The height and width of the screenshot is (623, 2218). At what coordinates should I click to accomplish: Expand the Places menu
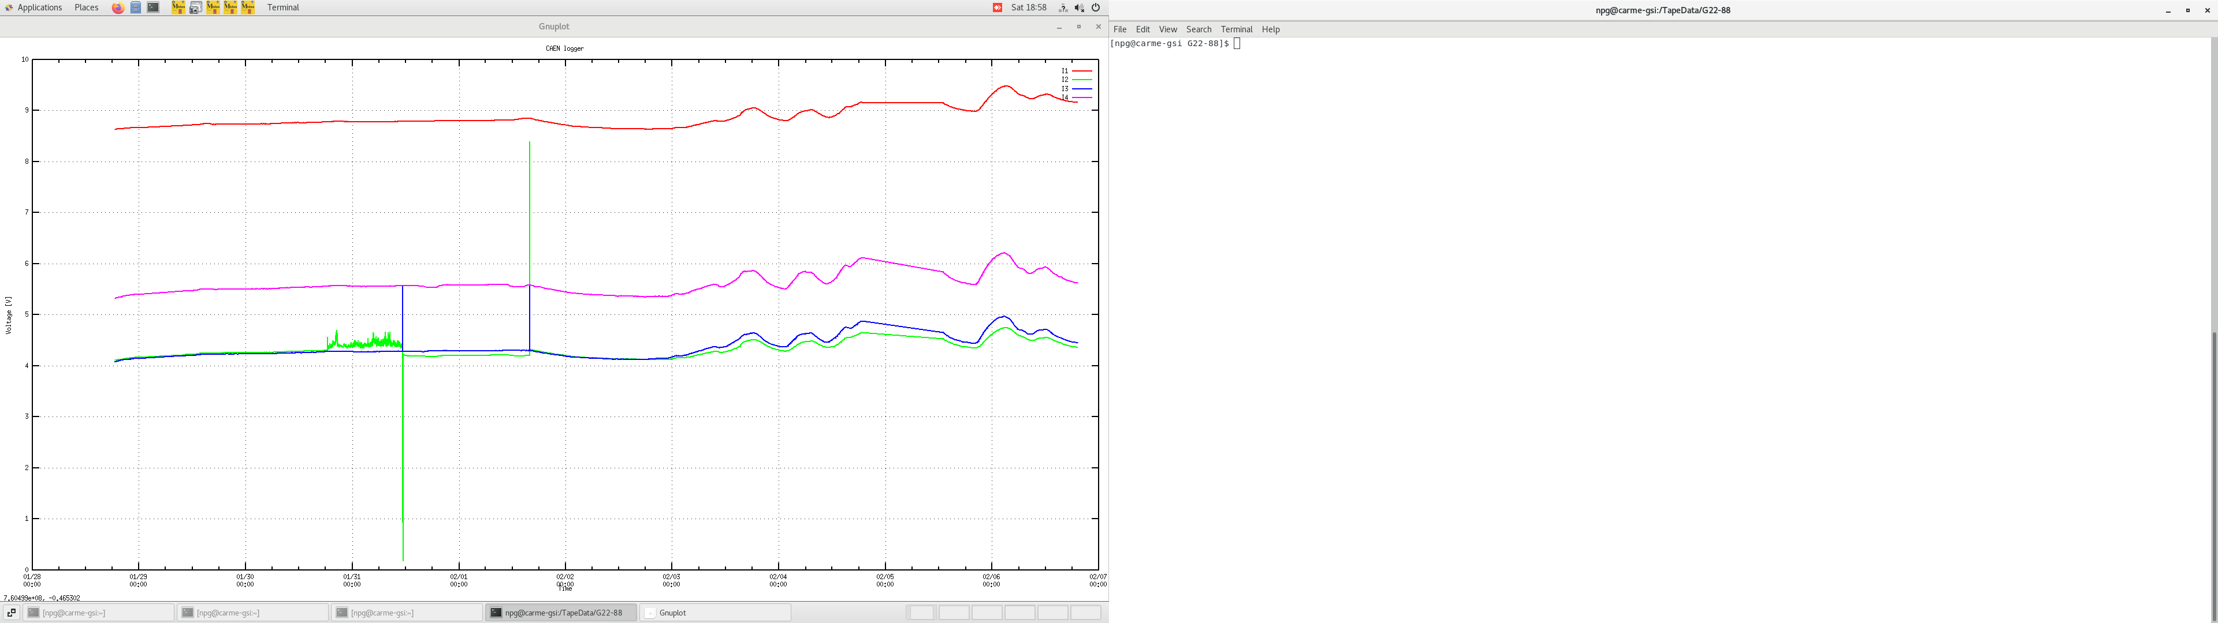86,7
